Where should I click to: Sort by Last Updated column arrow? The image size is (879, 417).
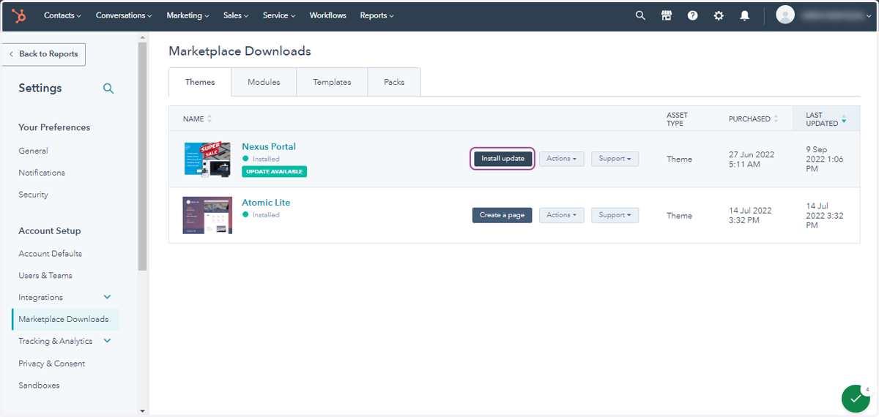[x=844, y=119]
